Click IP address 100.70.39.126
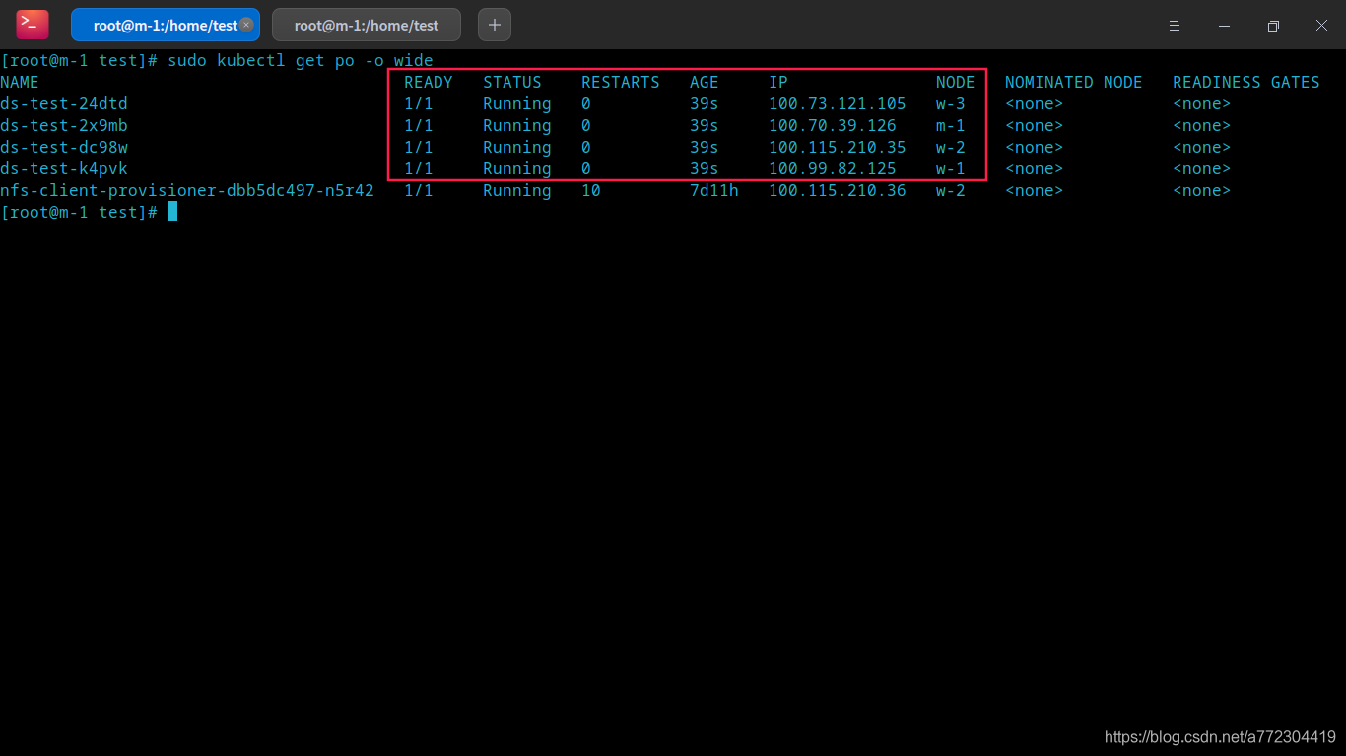 [x=833, y=126]
